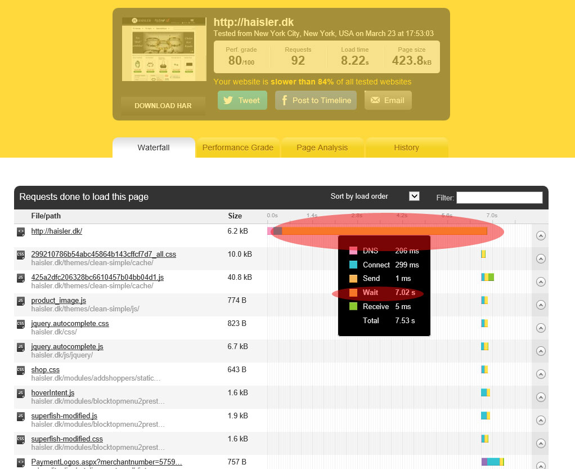The image size is (575, 469).
Task: Click the 40.8 kB size cell
Action: coord(240,278)
